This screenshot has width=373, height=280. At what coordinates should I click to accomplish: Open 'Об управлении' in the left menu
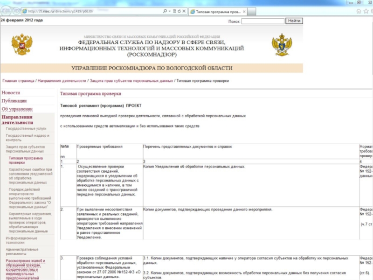pos(17,109)
